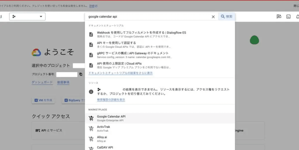This screenshot has width=299, height=150.
Task: Click cart icon beside Google Calendar API
Action: tap(91, 118)
